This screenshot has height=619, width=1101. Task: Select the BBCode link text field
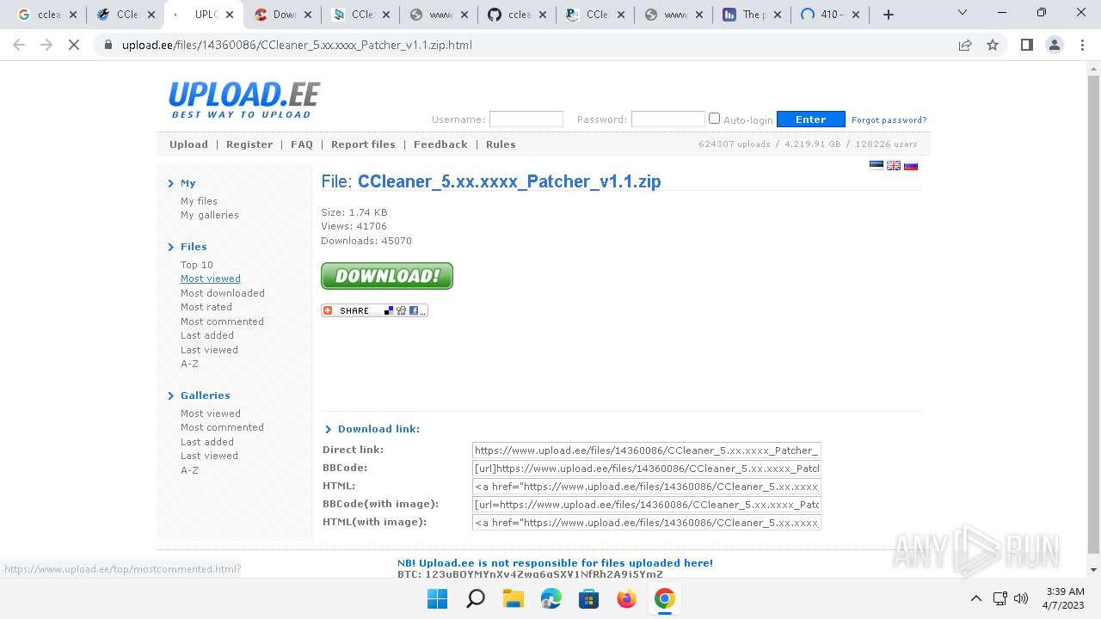pos(647,469)
